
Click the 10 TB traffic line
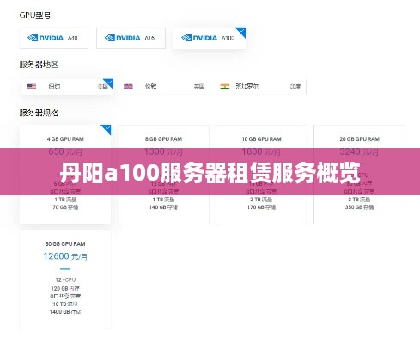coord(65,304)
